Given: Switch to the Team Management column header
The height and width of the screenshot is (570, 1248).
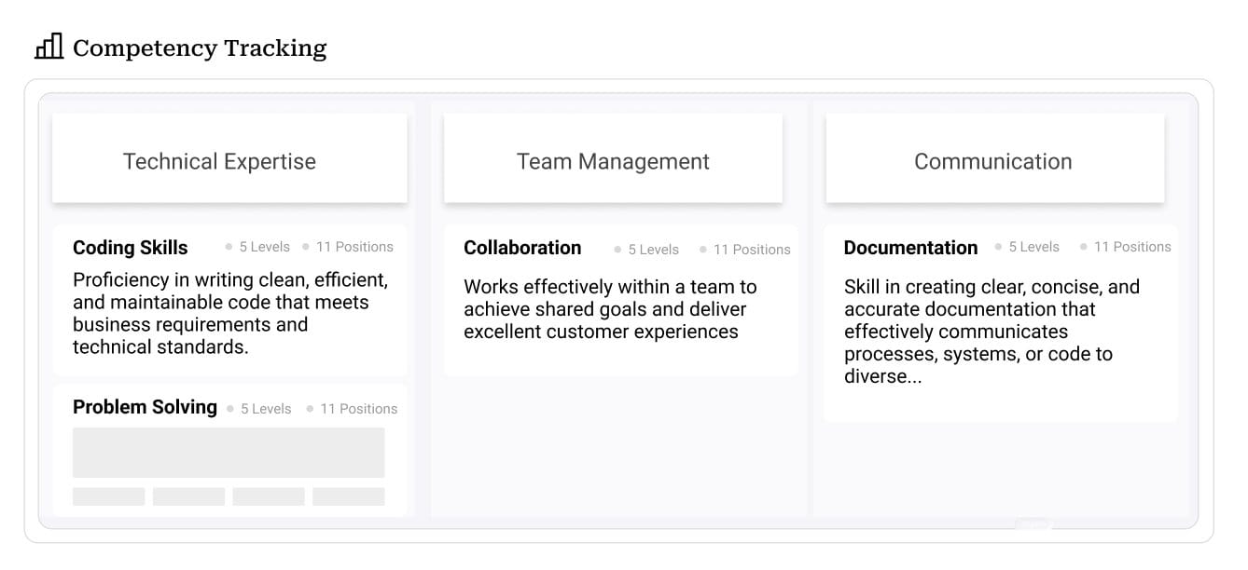Looking at the screenshot, I should click(x=613, y=160).
